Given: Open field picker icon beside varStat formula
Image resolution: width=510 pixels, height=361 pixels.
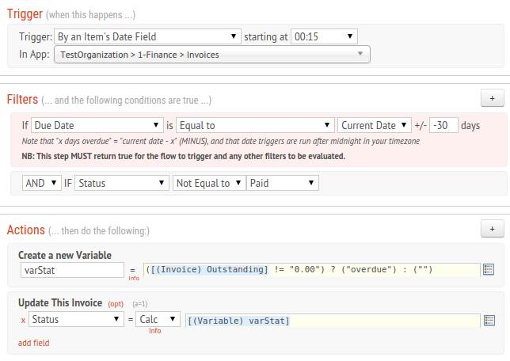Looking at the screenshot, I should 489,269.
